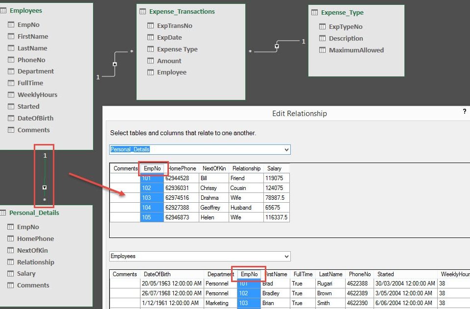The image size is (470, 309).
Task: Click the Started column header in Employees preview
Action: point(385,274)
